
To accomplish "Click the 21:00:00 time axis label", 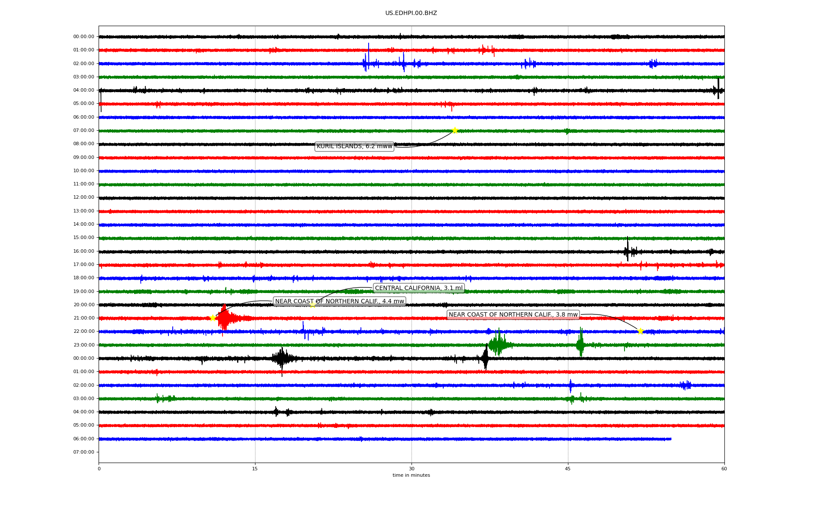I will point(84,318).
